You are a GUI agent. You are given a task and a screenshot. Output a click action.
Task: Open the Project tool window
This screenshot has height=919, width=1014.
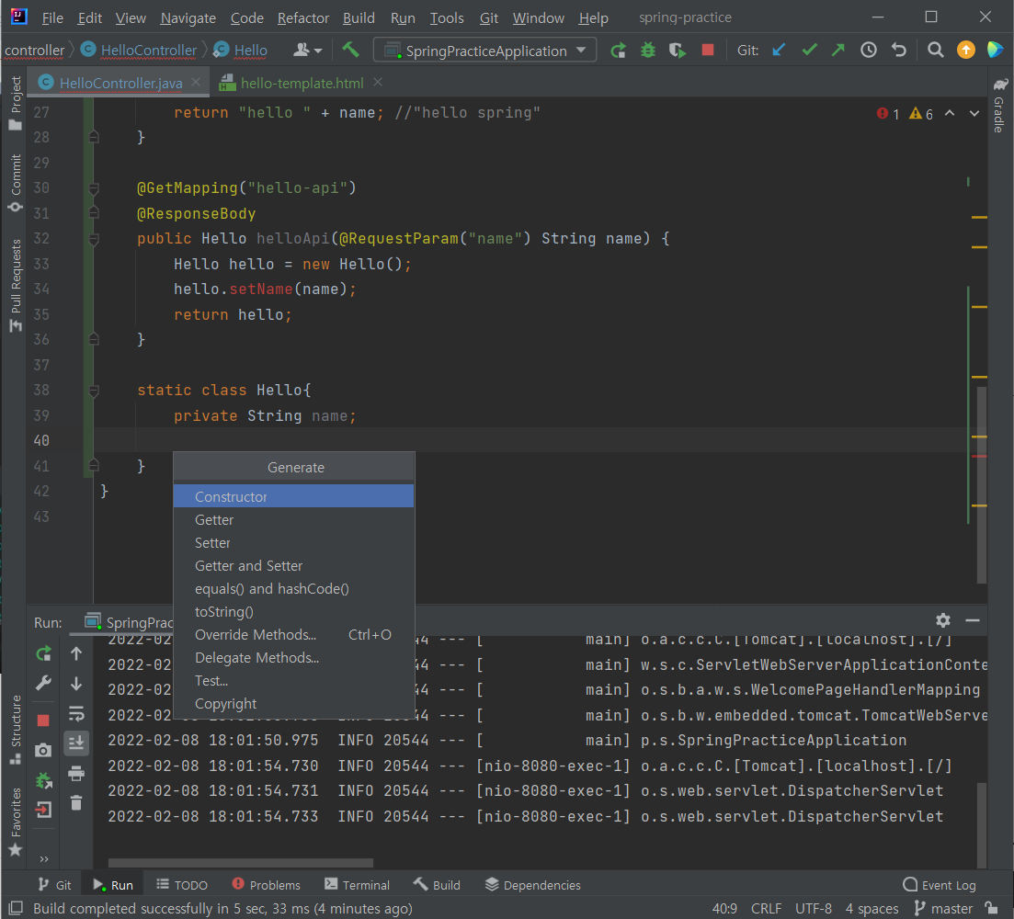click(16, 104)
